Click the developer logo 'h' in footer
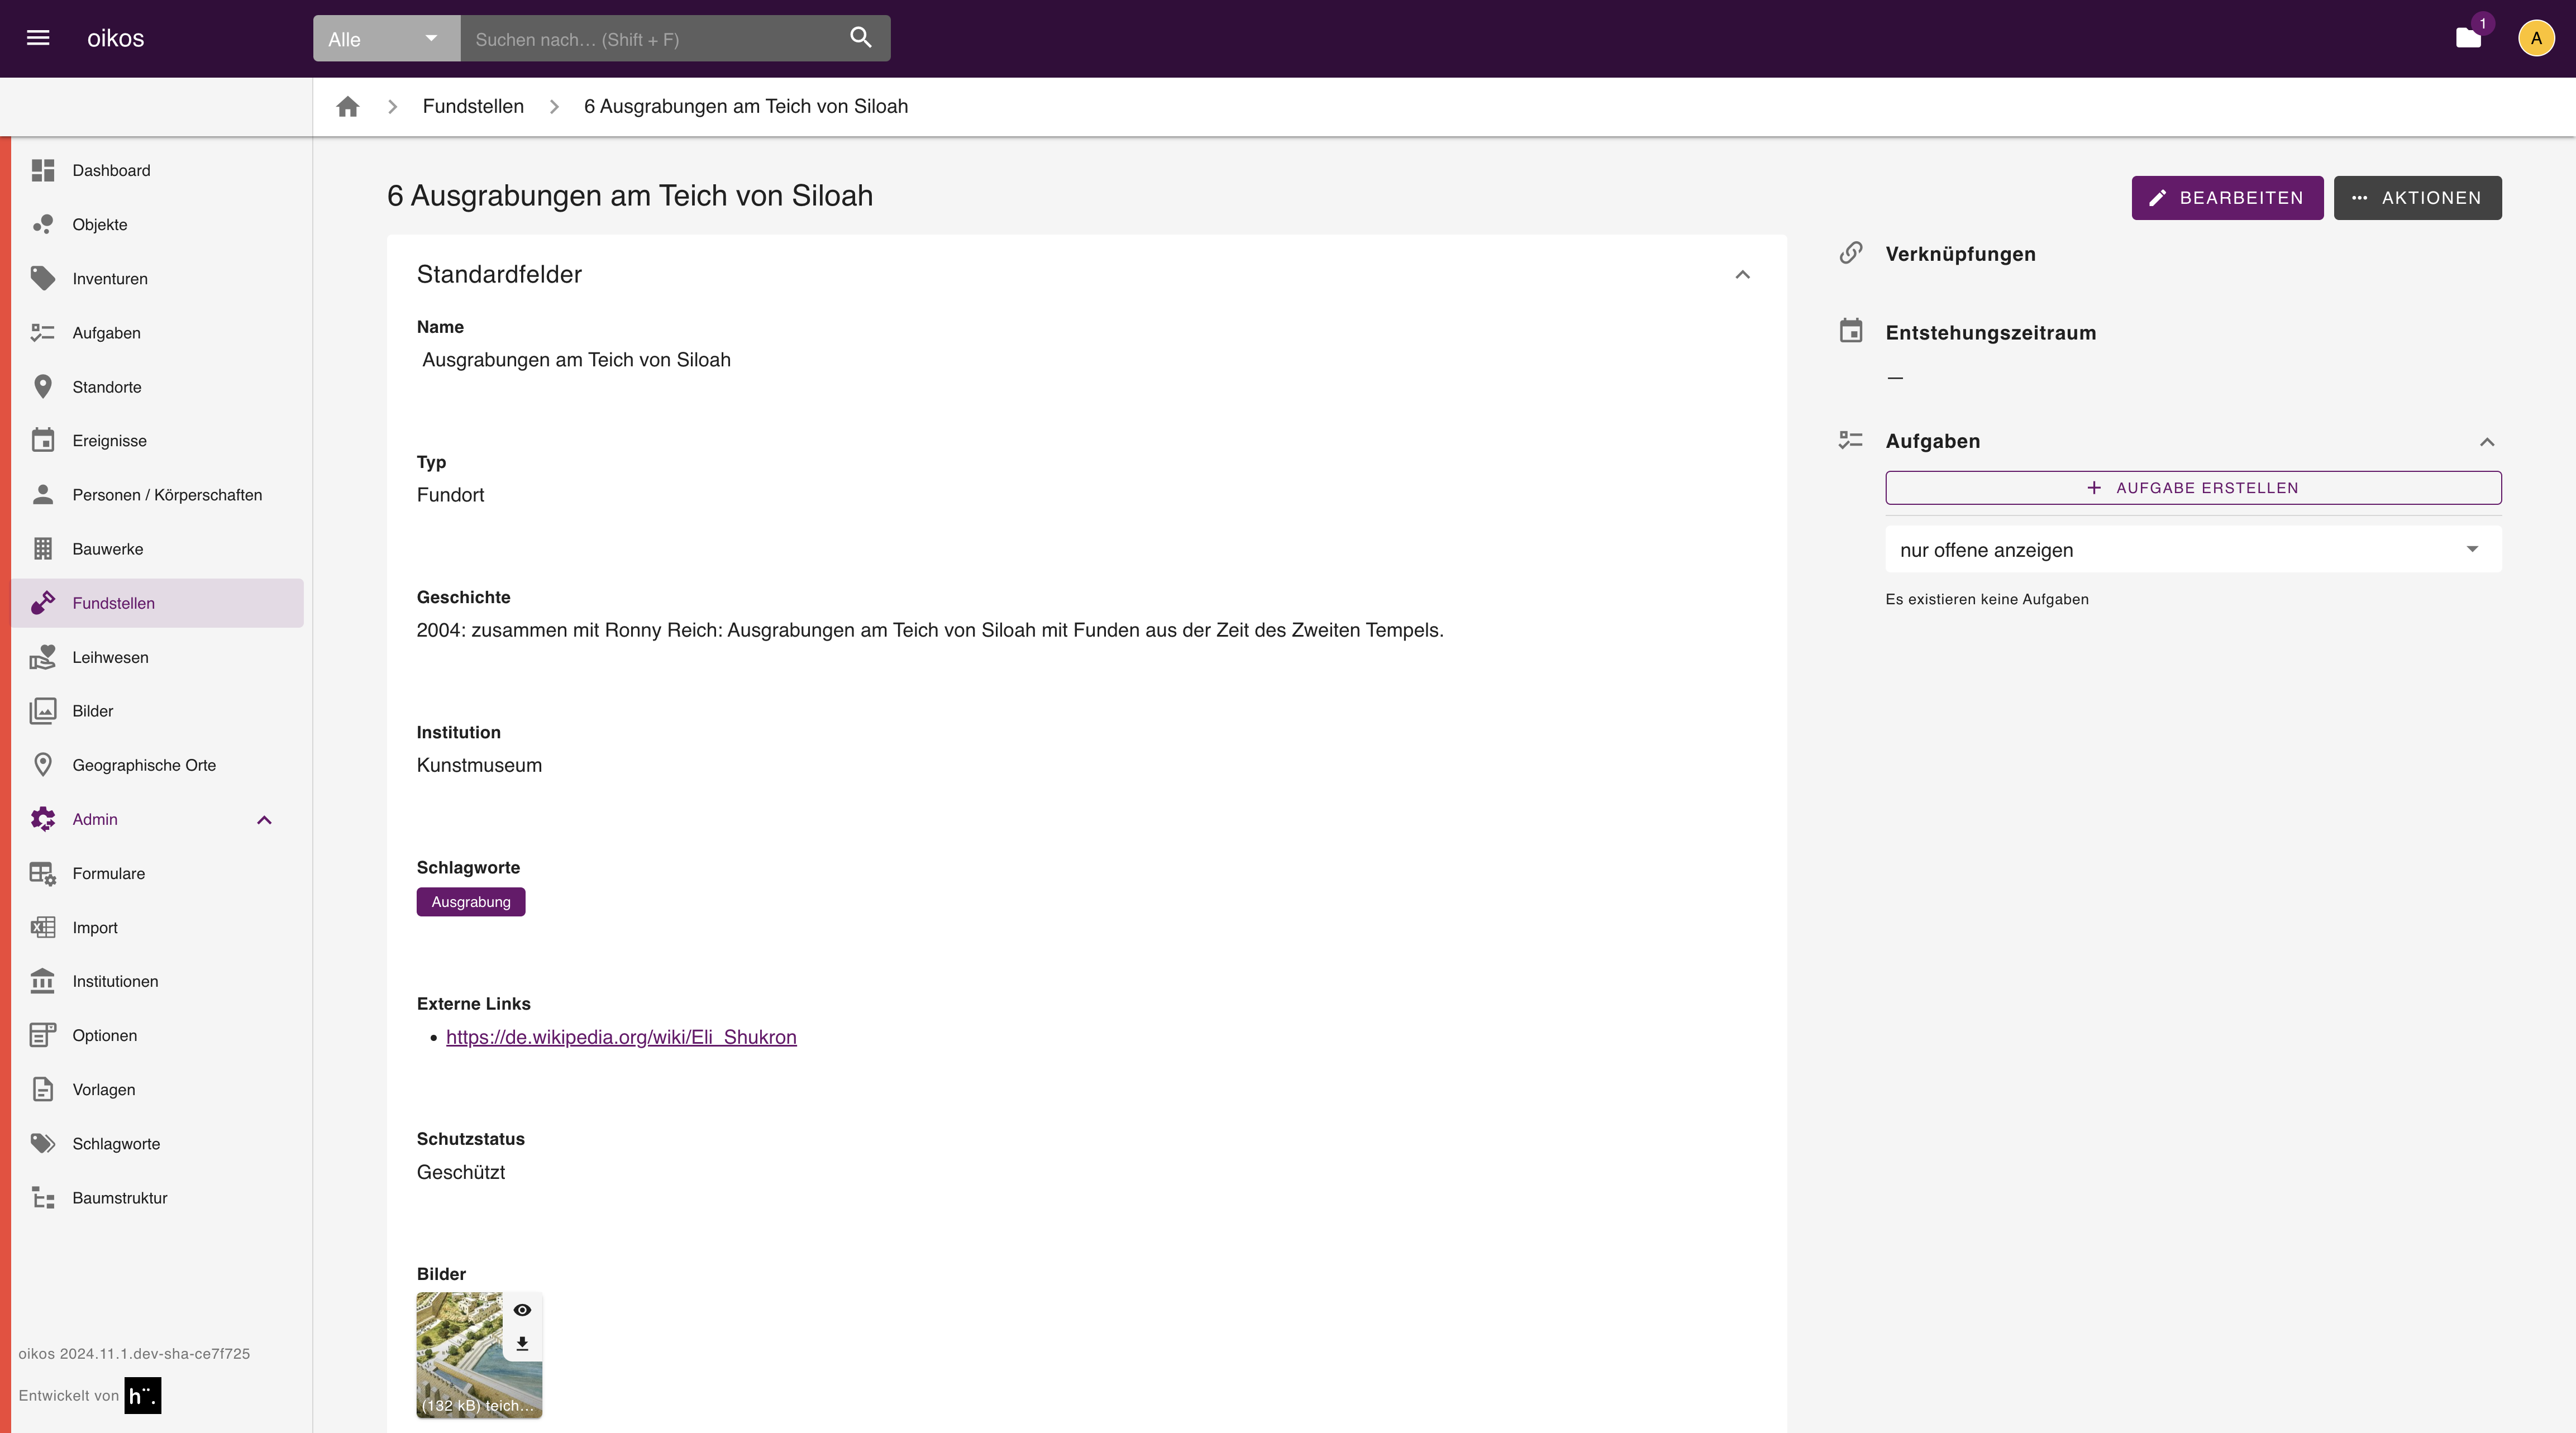Screen dimensions: 2576x1433 coord(142,1395)
